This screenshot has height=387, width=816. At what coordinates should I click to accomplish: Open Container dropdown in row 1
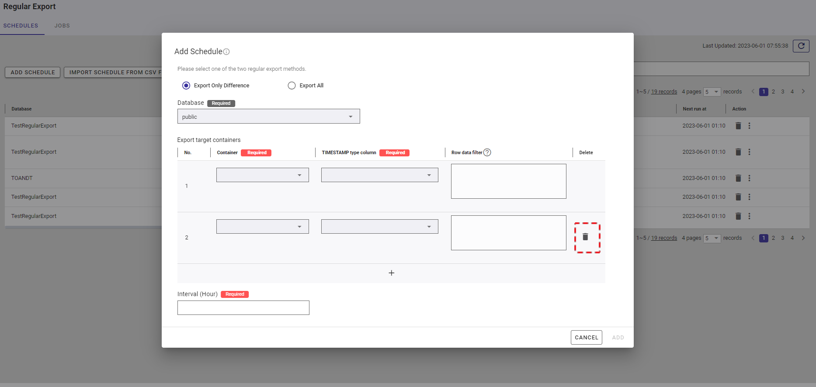pos(262,175)
